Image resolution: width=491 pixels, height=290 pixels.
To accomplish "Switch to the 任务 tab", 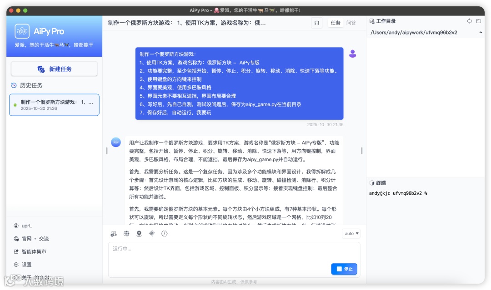I will coord(336,23).
